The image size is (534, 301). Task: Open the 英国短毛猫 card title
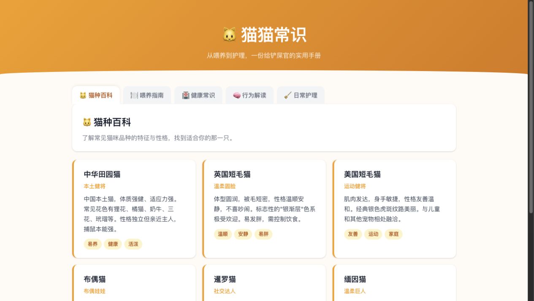[232, 174]
